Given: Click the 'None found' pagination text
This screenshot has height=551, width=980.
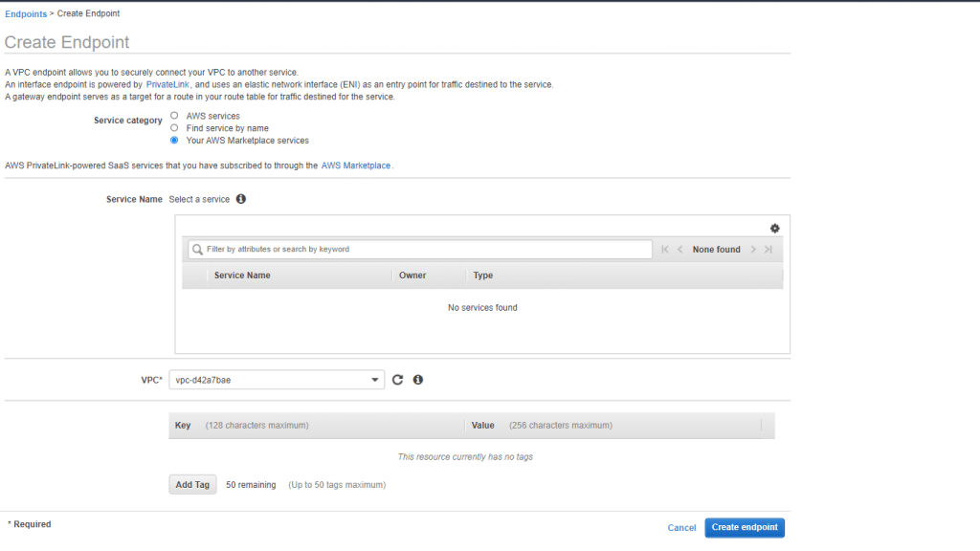Looking at the screenshot, I should tap(716, 250).
